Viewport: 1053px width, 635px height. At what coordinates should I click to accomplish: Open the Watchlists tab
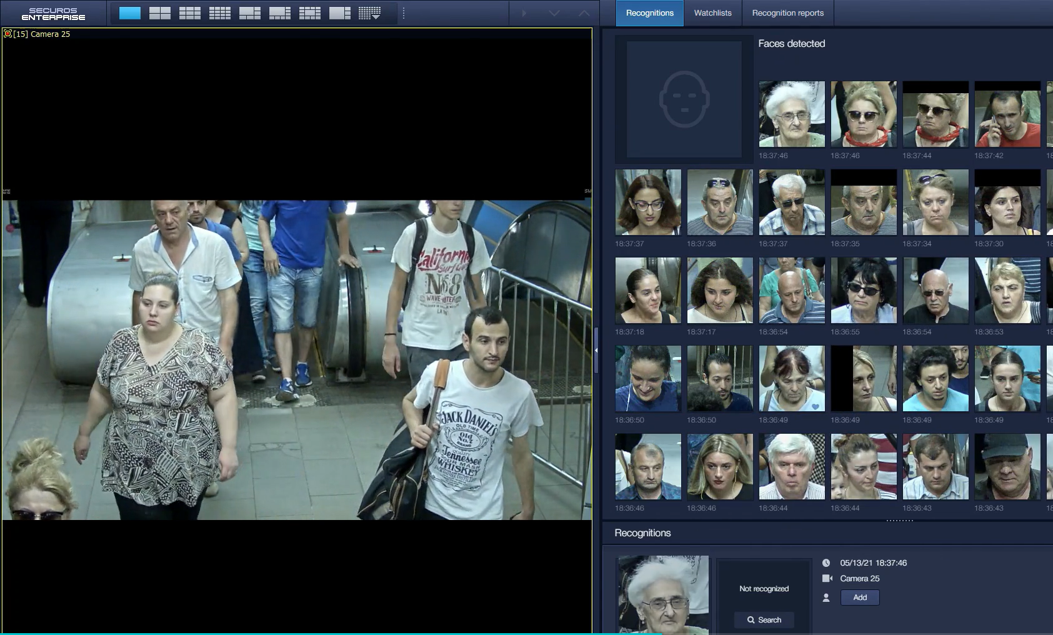point(712,13)
